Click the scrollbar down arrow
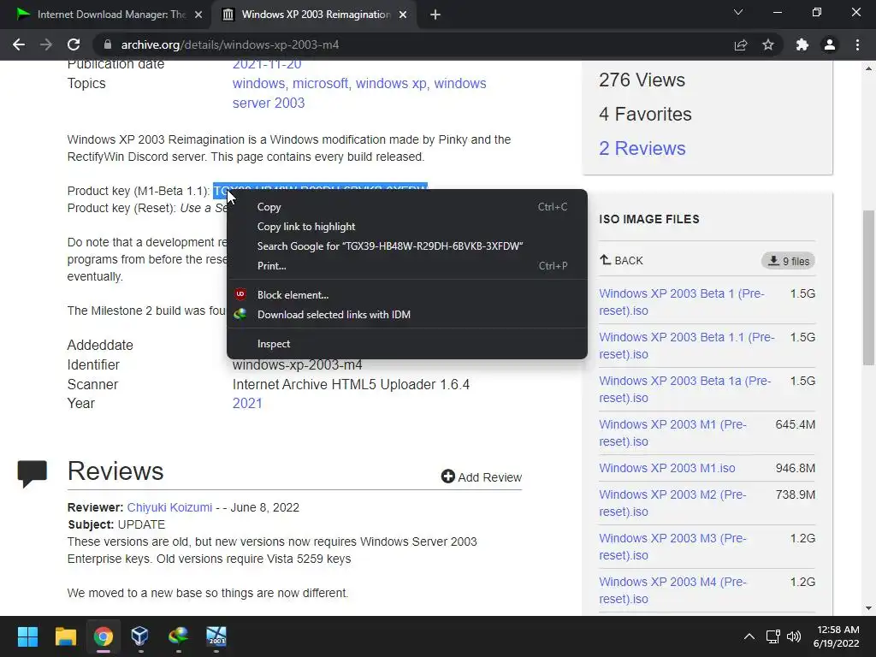This screenshot has width=876, height=657. 868,608
